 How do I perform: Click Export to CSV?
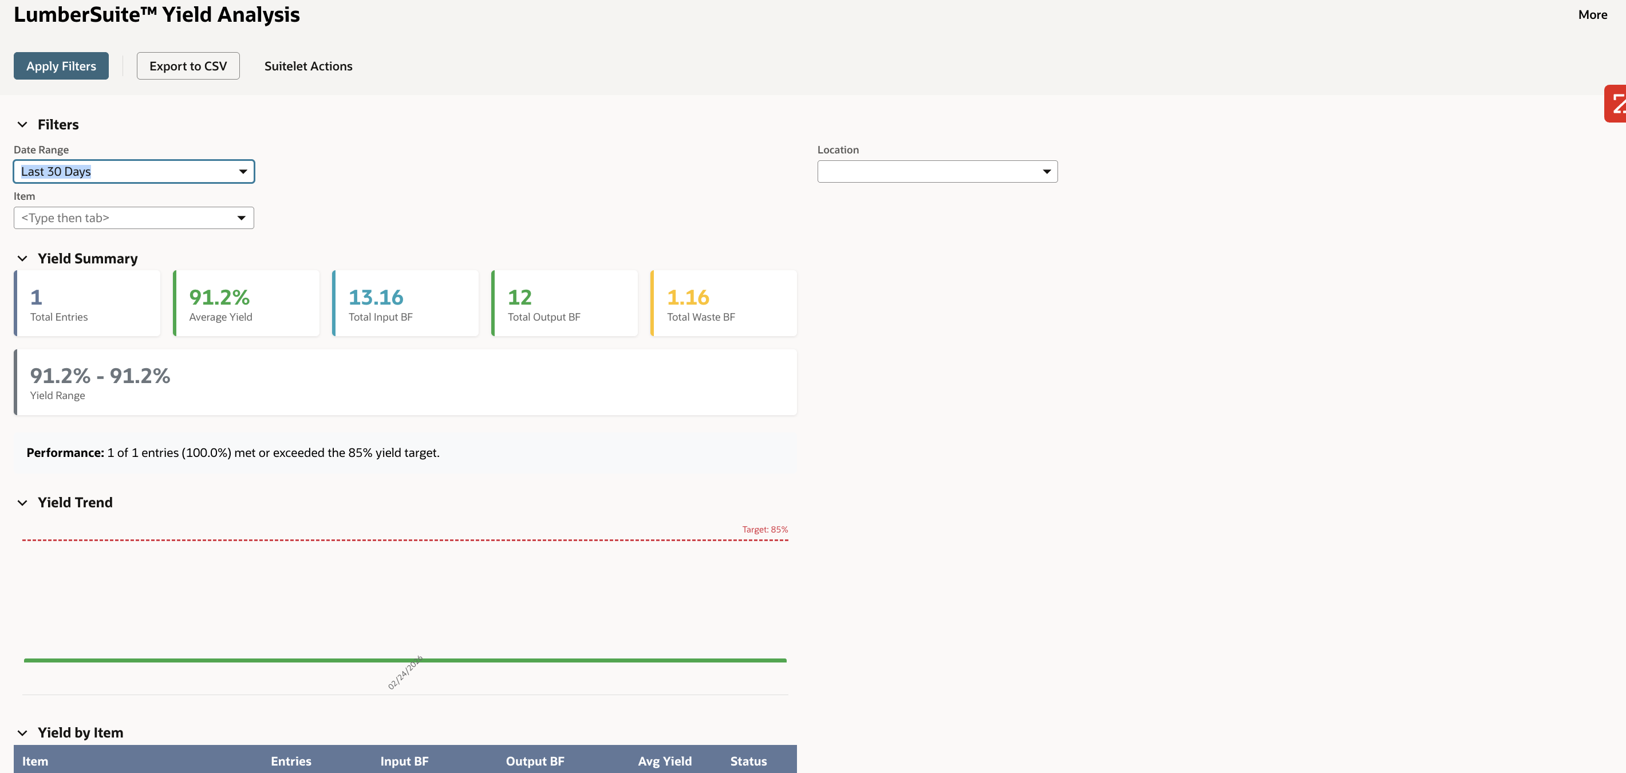coord(187,66)
